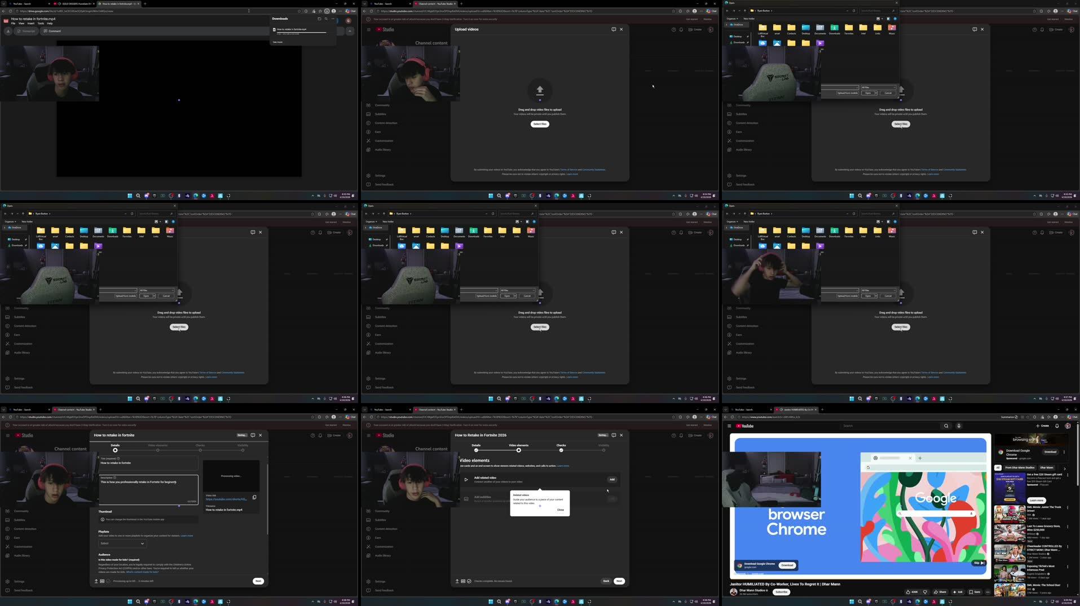
Task: Open YouTube notifications bell
Action: pos(1056,426)
